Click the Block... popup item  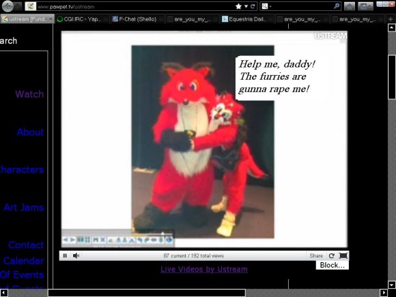pos(332,265)
